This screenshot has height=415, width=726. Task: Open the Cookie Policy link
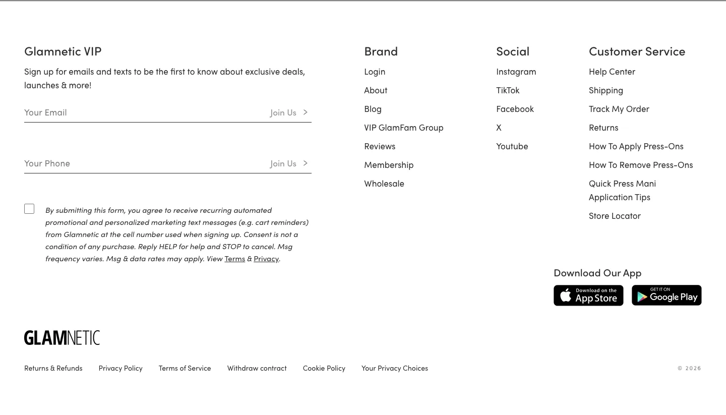pyautogui.click(x=324, y=368)
